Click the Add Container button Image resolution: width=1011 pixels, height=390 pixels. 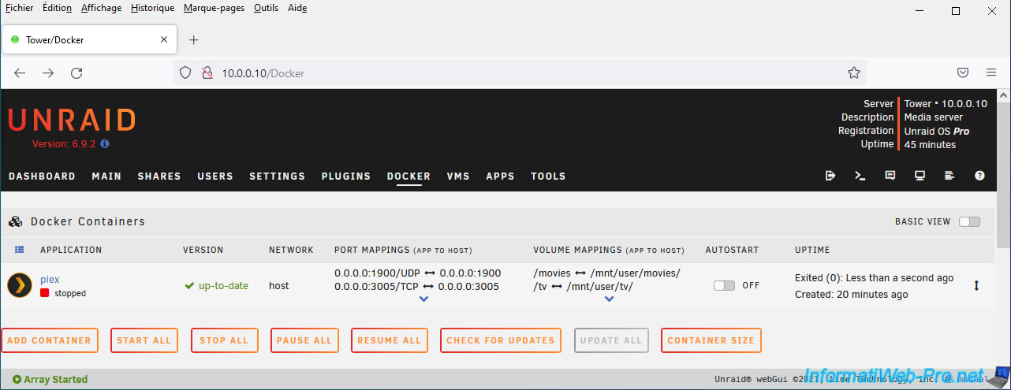[50, 340]
